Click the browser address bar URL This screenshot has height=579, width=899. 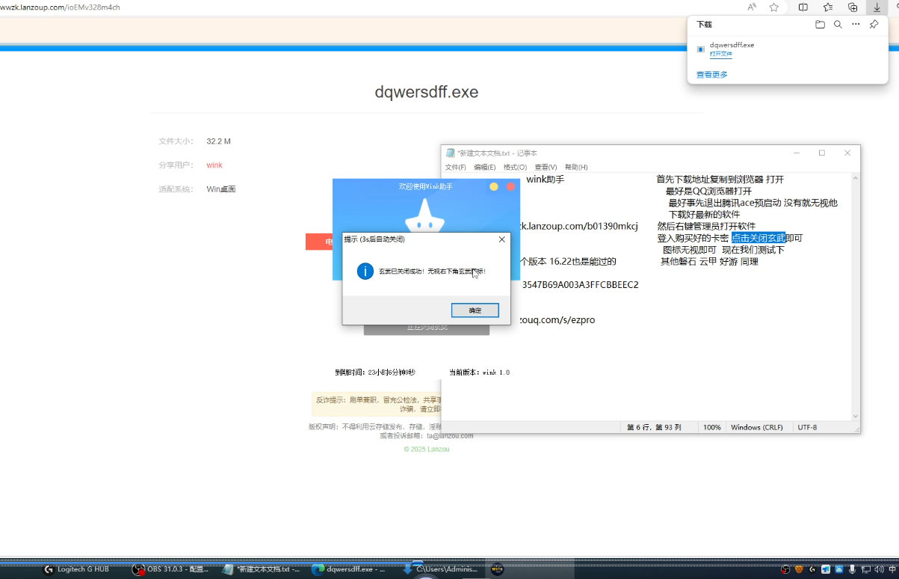pos(60,7)
